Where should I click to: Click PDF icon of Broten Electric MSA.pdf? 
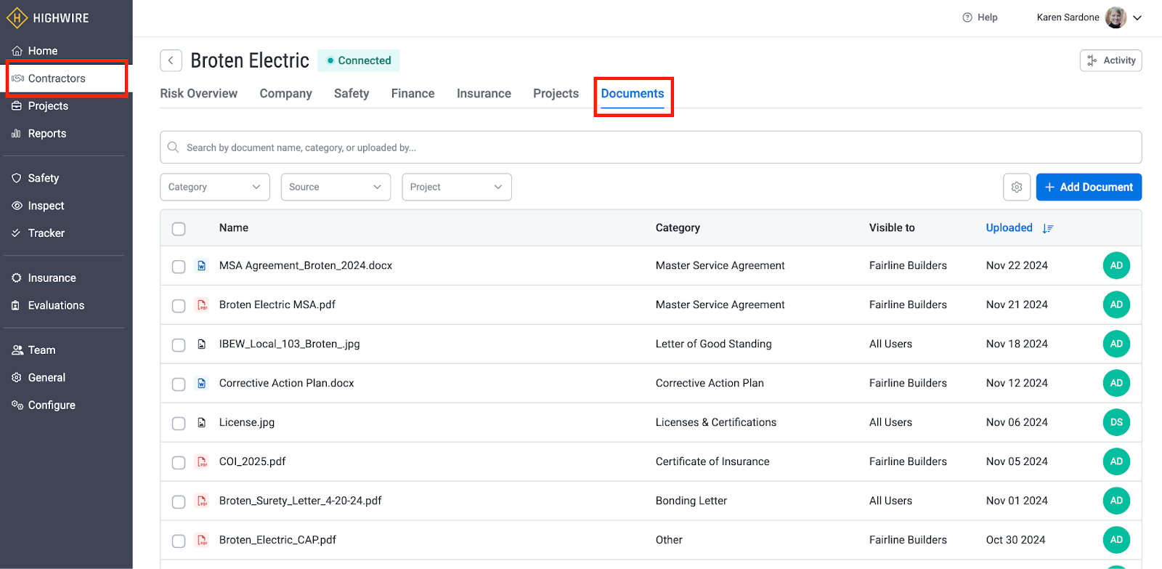202,305
